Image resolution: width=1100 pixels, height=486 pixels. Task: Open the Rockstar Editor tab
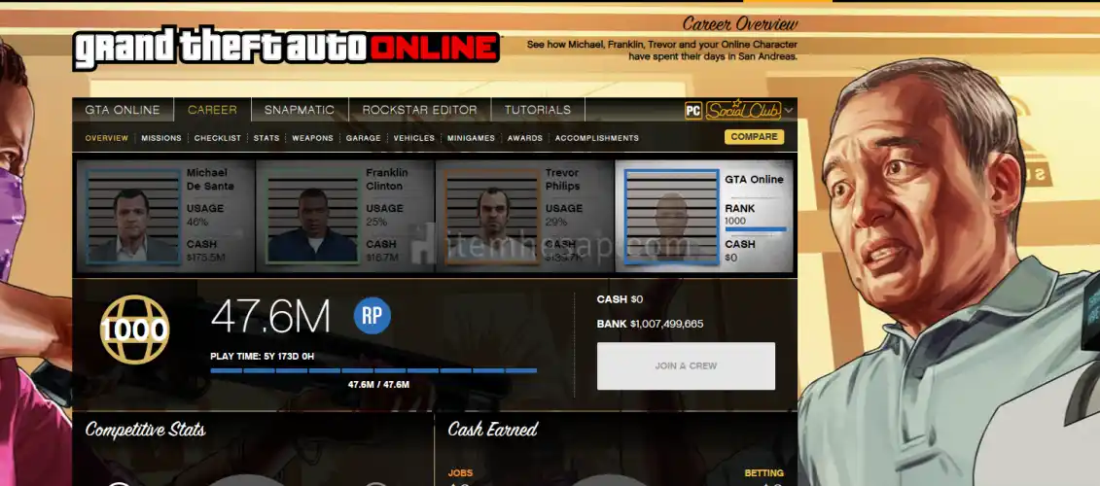(419, 110)
